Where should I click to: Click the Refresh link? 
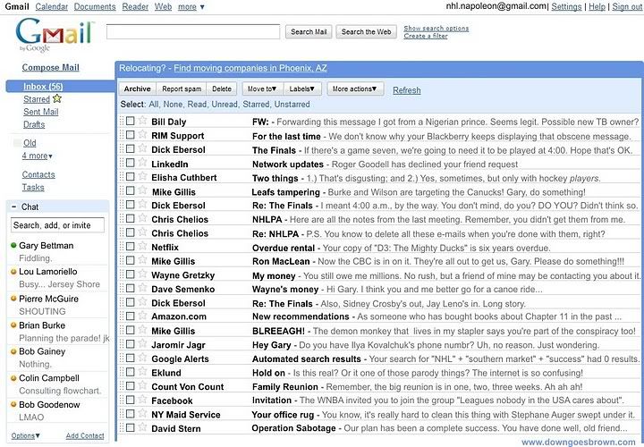(407, 90)
